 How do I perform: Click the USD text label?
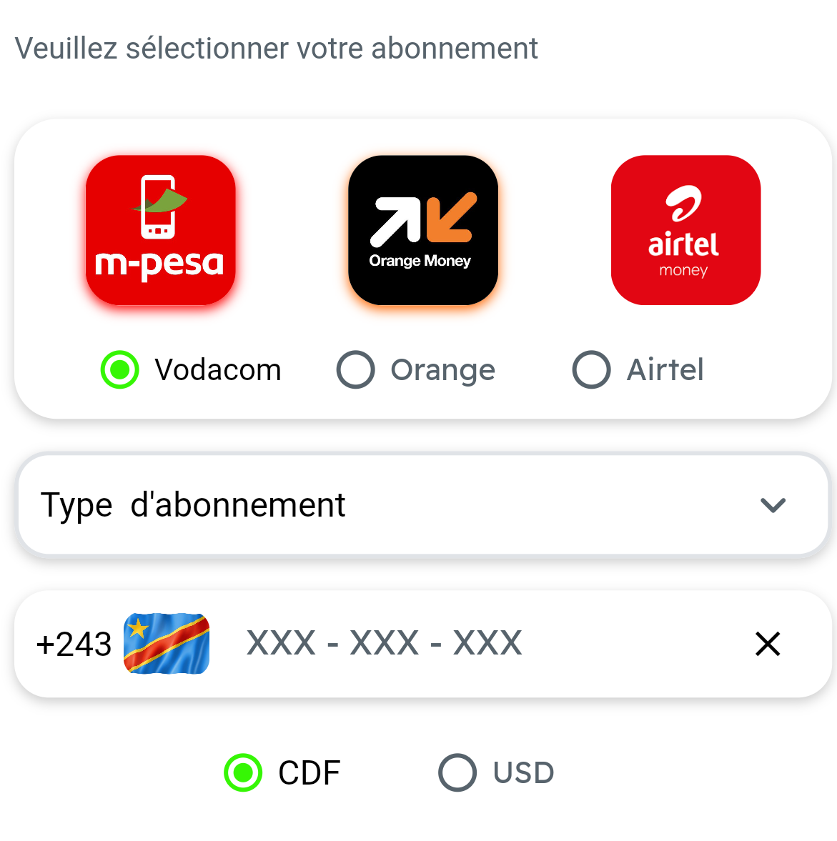523,773
